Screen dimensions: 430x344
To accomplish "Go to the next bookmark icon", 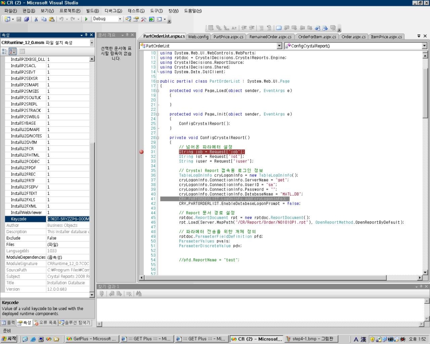I will point(294,28).
